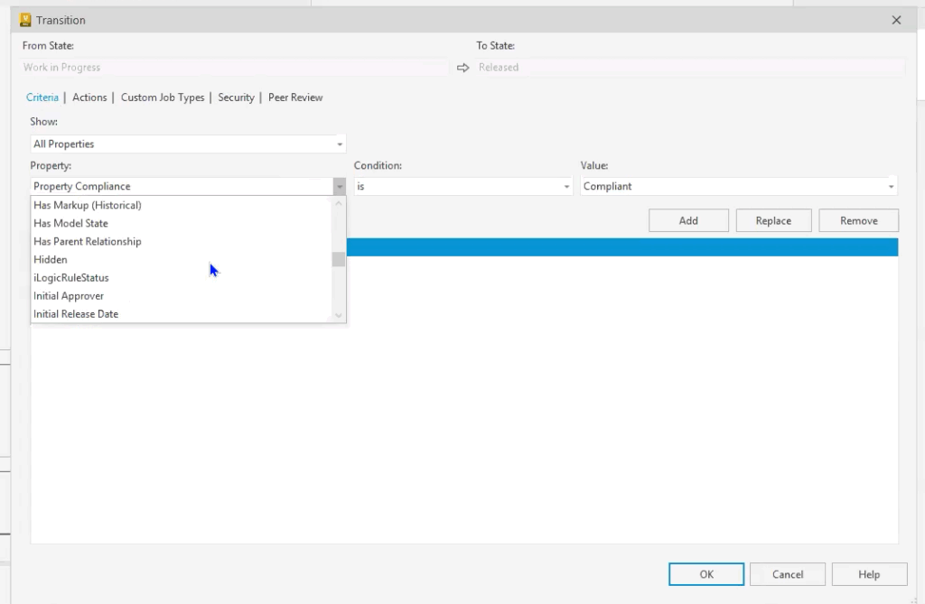The width and height of the screenshot is (925, 604).
Task: Click the Remove button
Action: pos(859,220)
